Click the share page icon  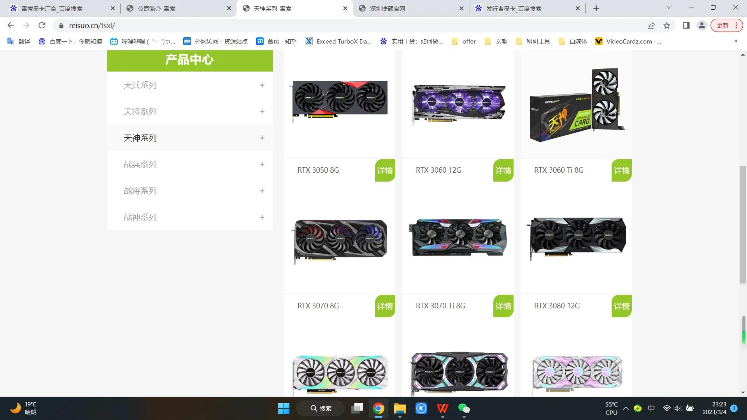tap(651, 25)
